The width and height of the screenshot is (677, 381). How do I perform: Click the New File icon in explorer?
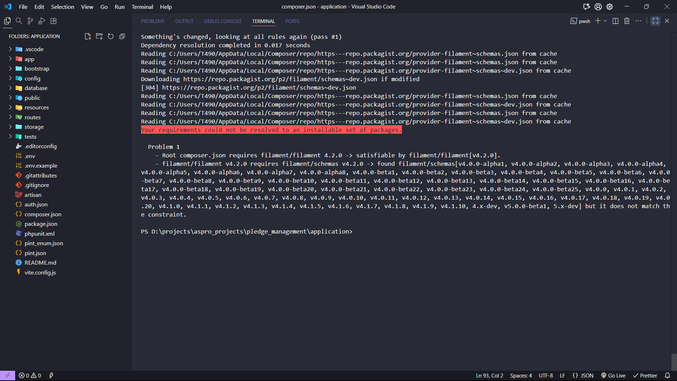[x=88, y=36]
